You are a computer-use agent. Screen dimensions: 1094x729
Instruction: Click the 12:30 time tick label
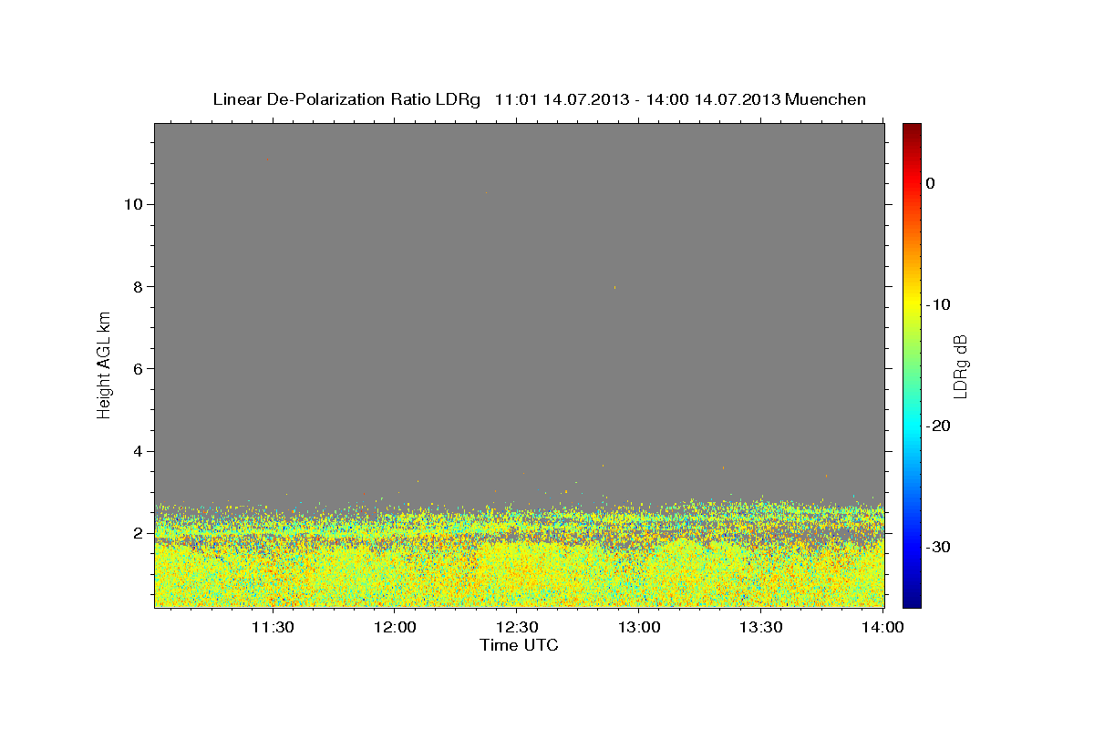pyautogui.click(x=517, y=627)
